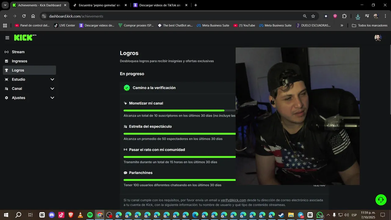Screen dimensions: 391x220
Task: Open Discord from the taskbar
Action: (x=52, y=215)
